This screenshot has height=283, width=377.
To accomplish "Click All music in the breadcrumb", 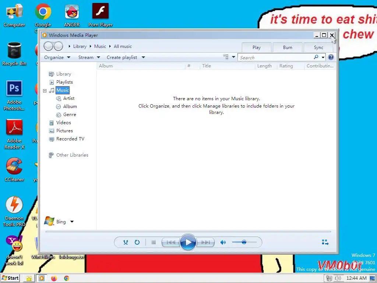I will [123, 46].
